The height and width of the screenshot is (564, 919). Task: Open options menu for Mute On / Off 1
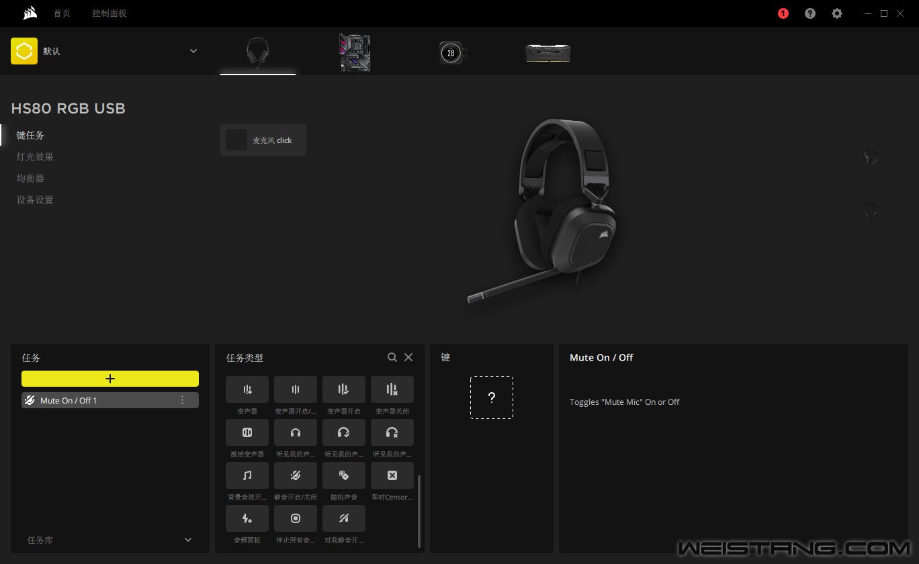[x=182, y=400]
